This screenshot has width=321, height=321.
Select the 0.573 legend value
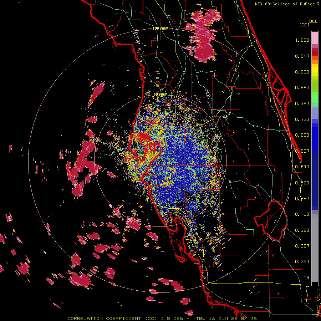click(302, 167)
